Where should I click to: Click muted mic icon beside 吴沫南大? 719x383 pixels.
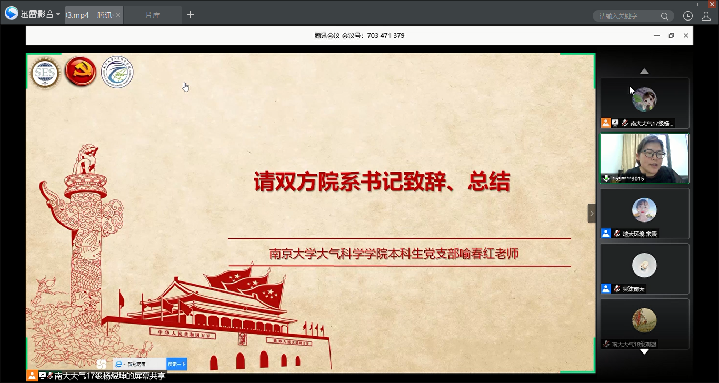(x=617, y=289)
